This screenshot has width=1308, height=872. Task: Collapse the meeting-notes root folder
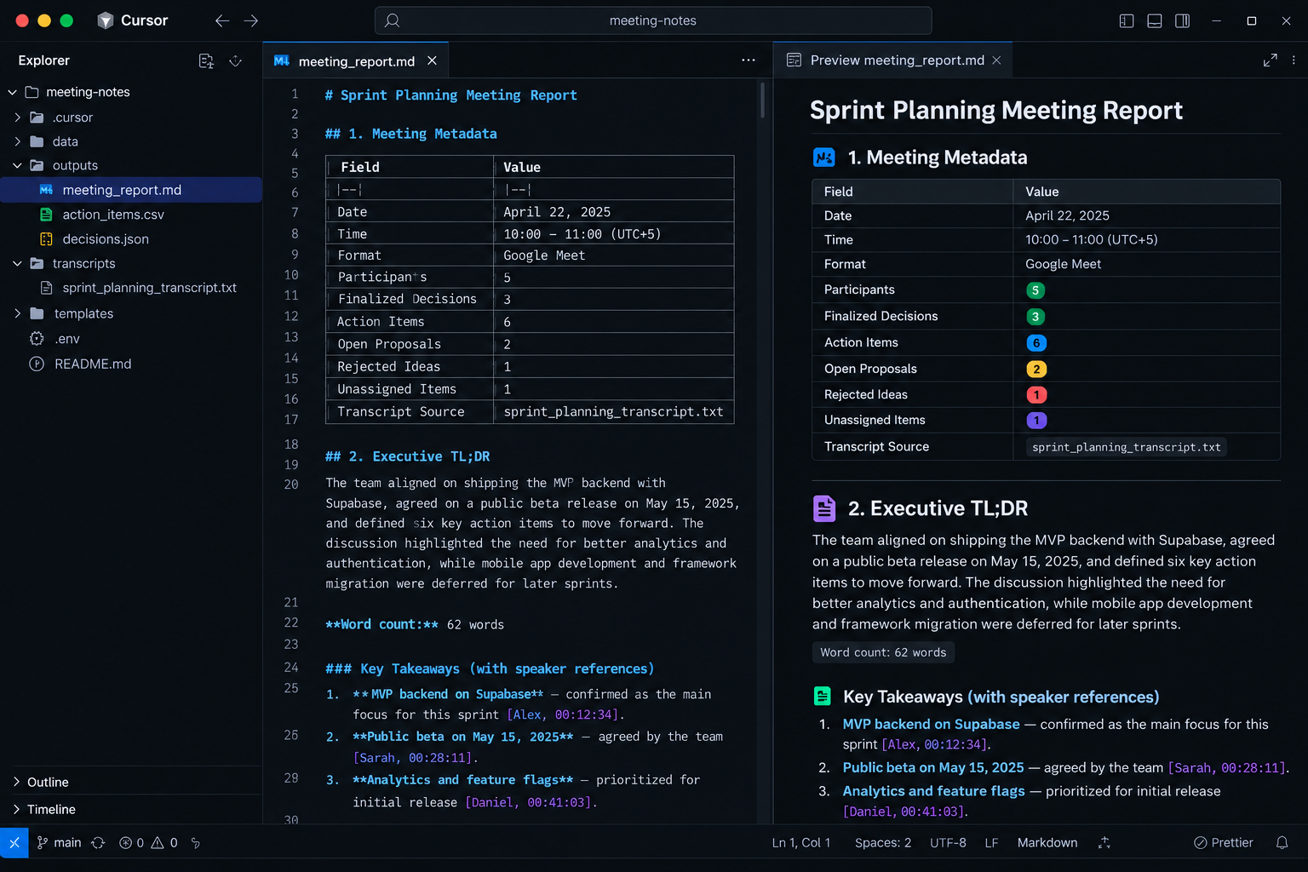[x=12, y=92]
